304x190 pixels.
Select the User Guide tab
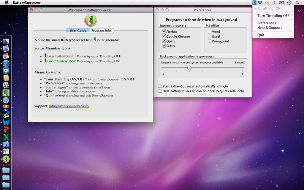(x=78, y=30)
